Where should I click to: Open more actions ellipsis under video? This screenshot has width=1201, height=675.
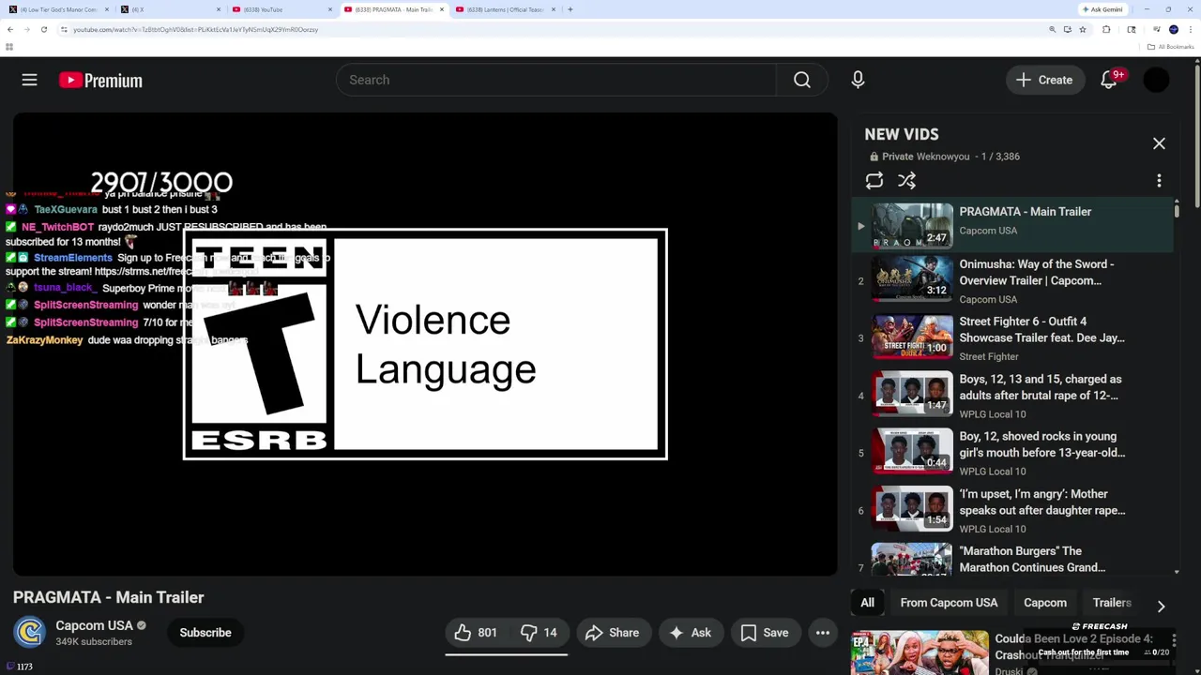click(823, 633)
